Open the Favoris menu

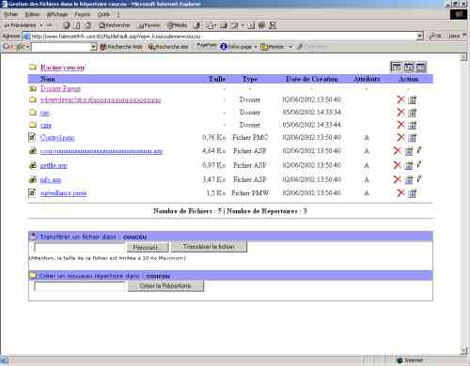click(x=83, y=14)
